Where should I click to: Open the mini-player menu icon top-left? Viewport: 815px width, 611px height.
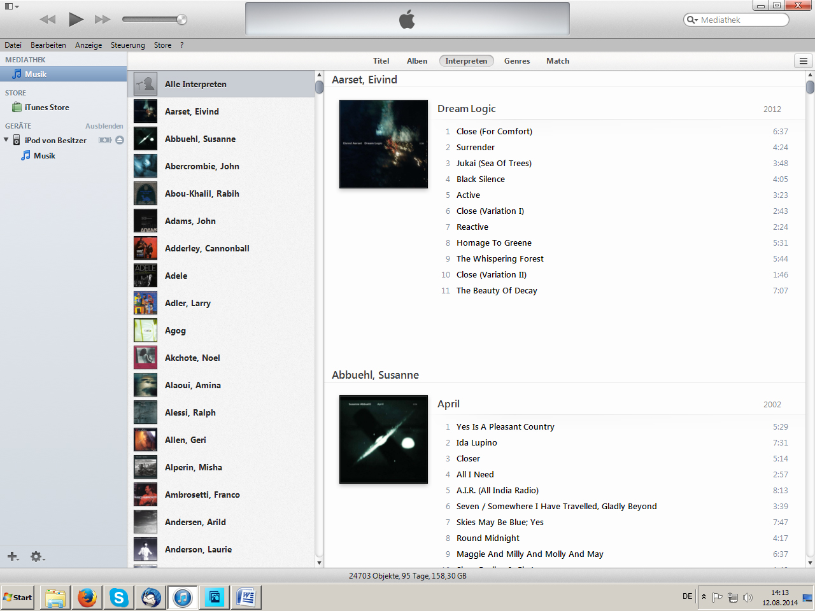point(11,6)
